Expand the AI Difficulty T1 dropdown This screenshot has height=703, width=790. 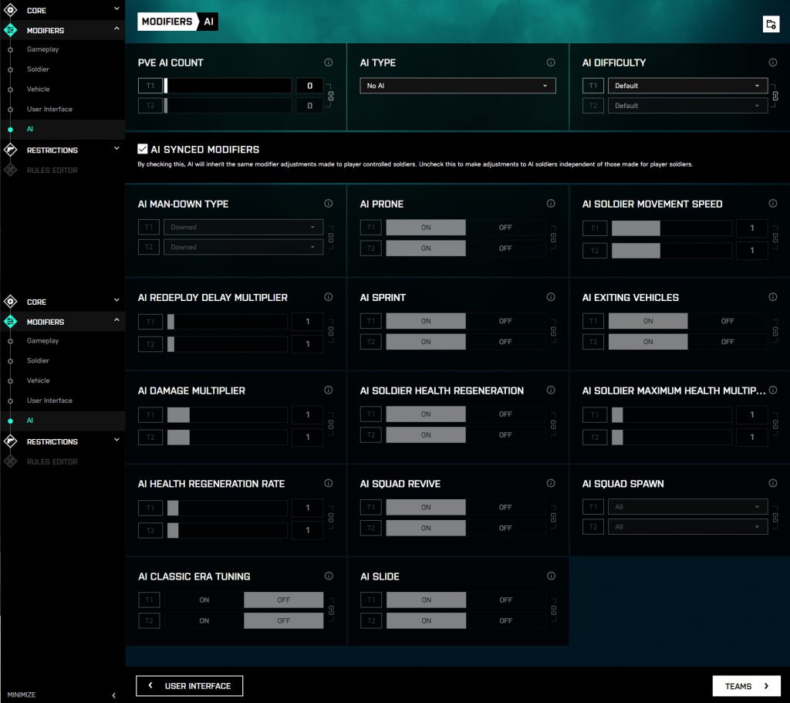687,86
